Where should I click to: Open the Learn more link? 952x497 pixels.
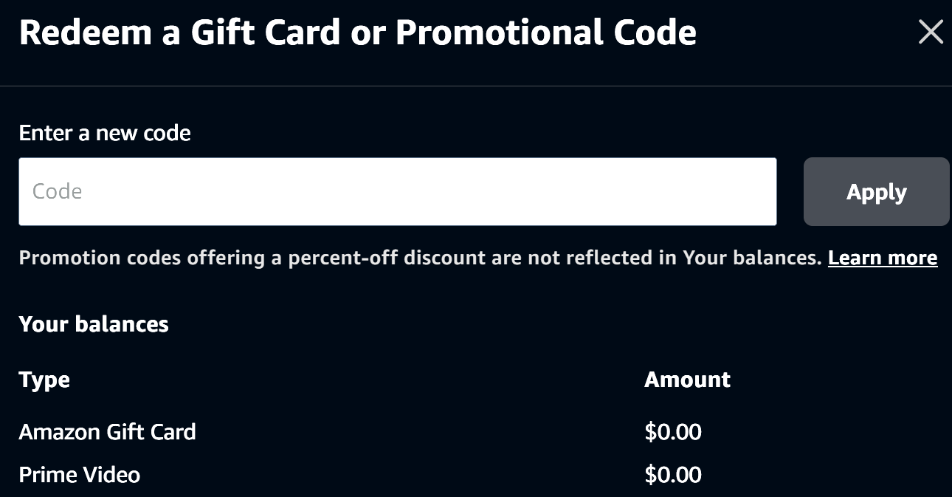(883, 258)
